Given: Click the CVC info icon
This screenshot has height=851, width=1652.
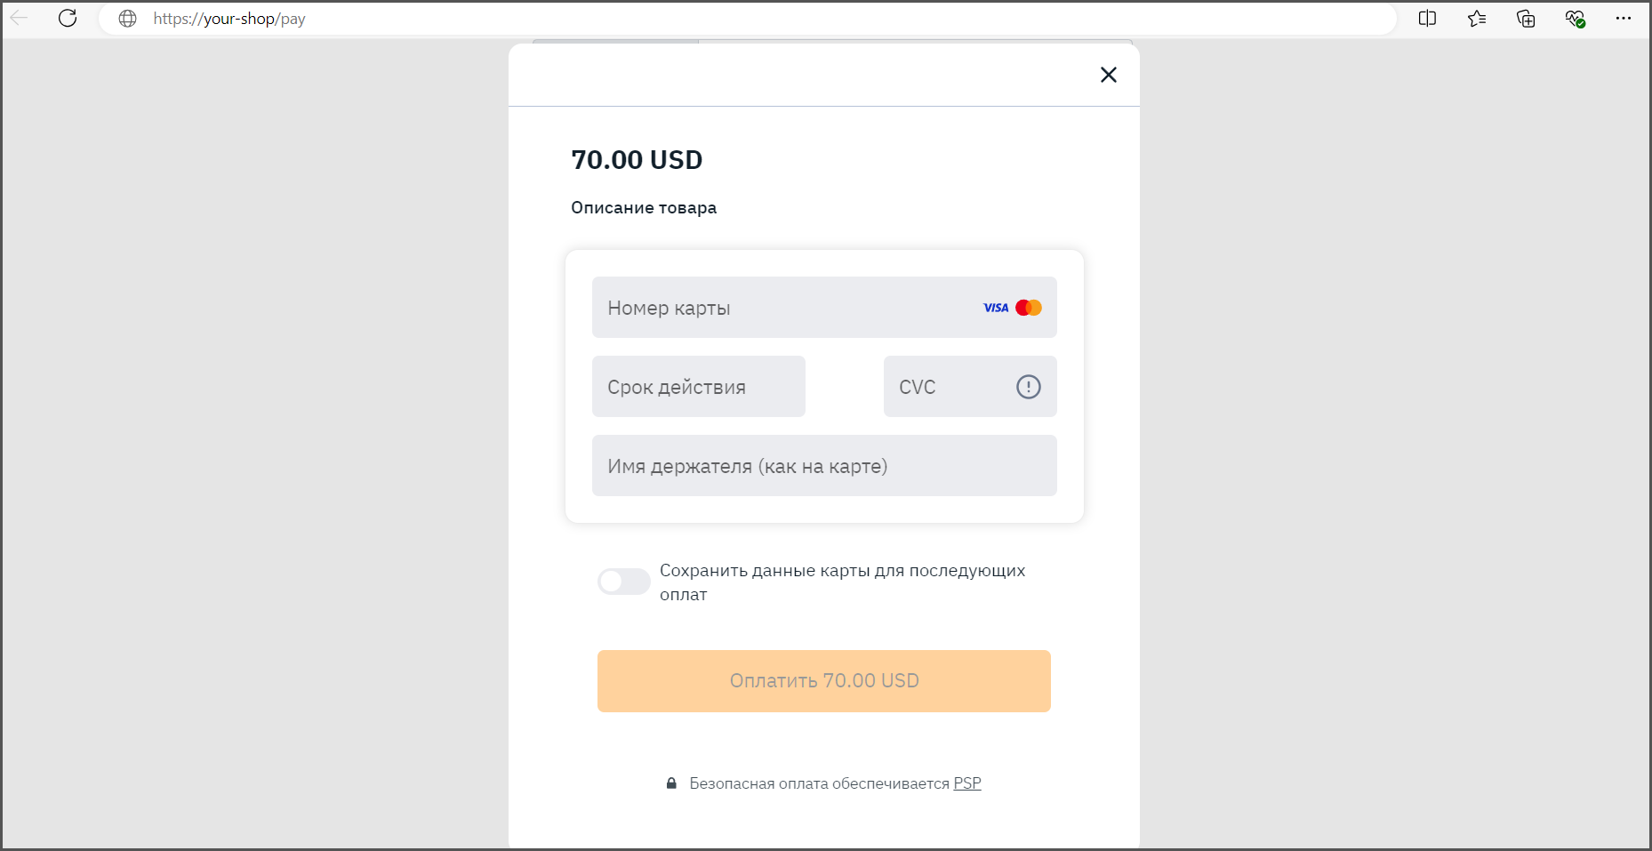Looking at the screenshot, I should (x=1028, y=387).
